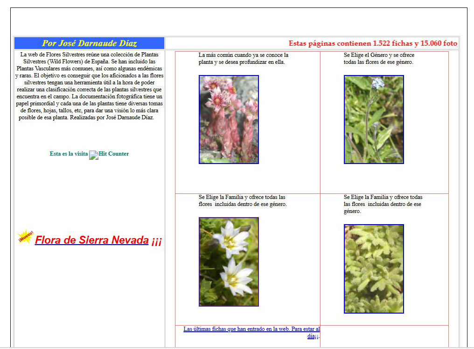Click the red '¡¡' after Flora de Sierra Nevada

coord(156,241)
